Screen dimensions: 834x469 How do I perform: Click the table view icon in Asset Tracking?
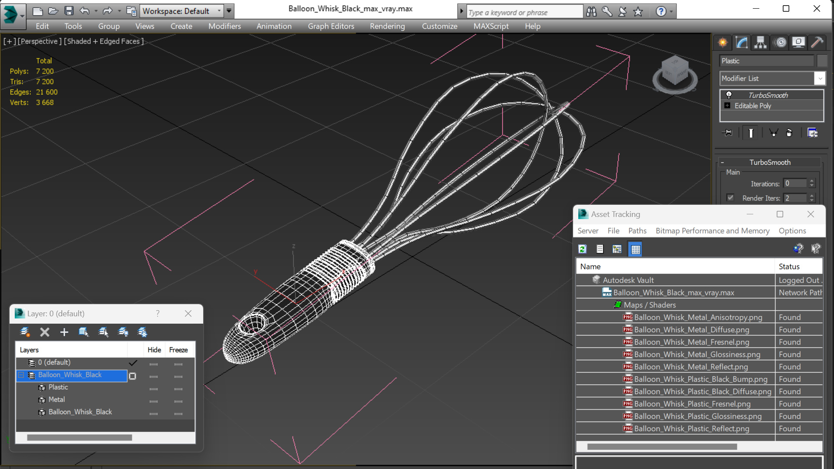point(635,249)
